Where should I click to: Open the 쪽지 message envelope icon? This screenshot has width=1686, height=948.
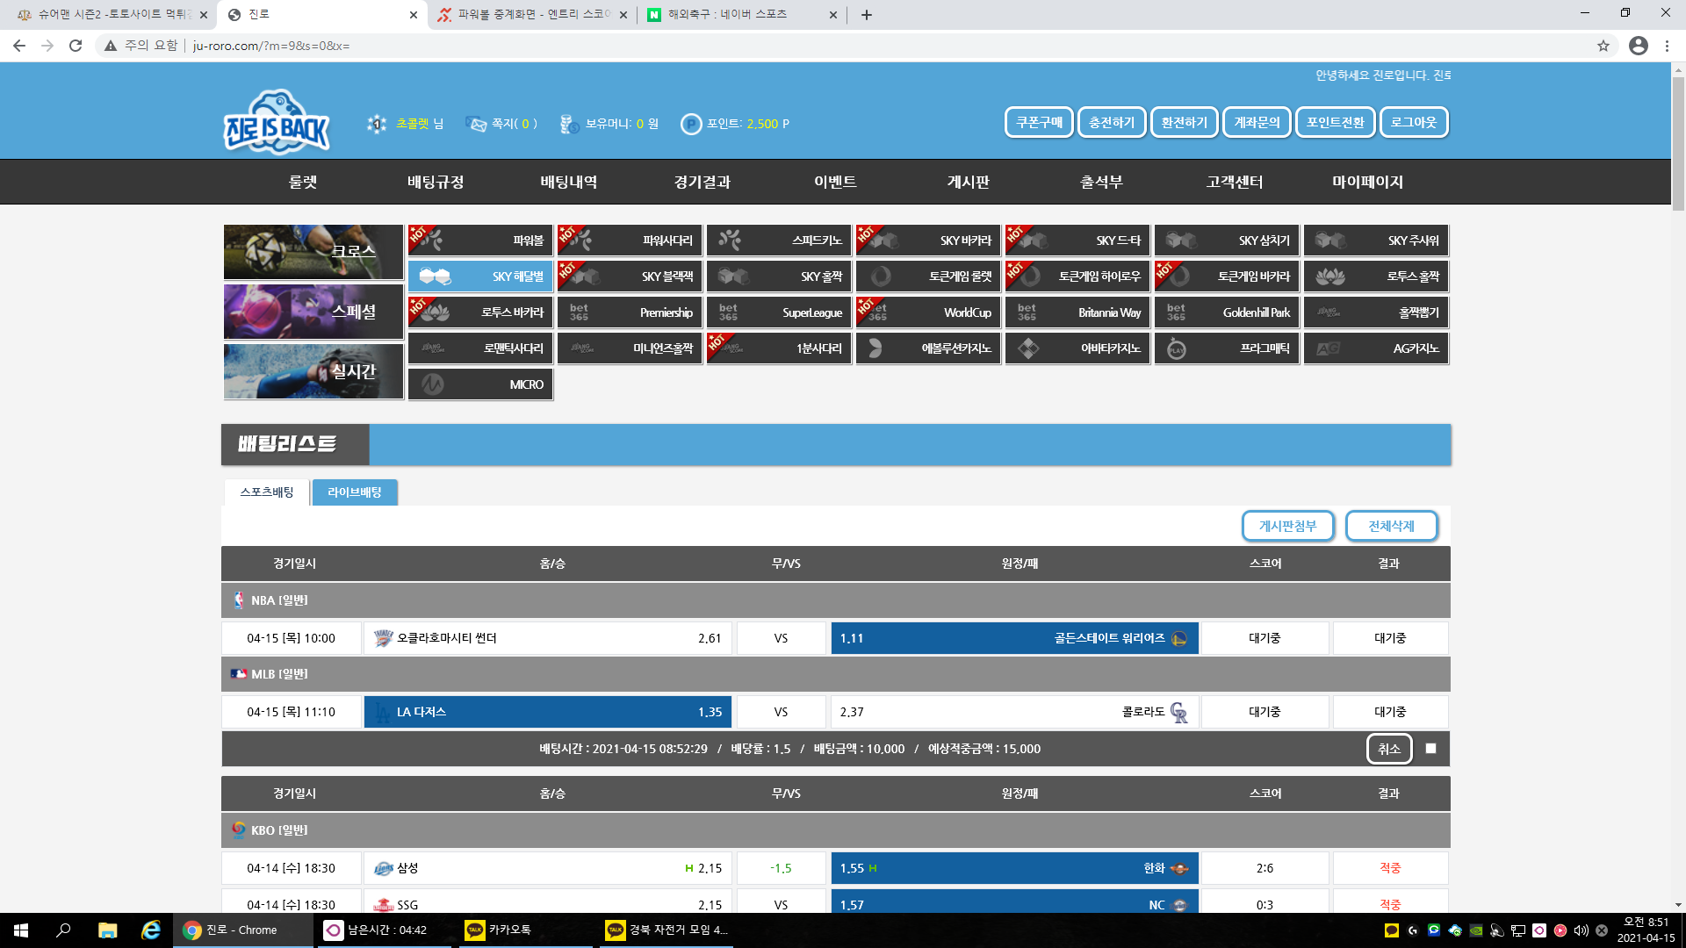click(x=476, y=124)
